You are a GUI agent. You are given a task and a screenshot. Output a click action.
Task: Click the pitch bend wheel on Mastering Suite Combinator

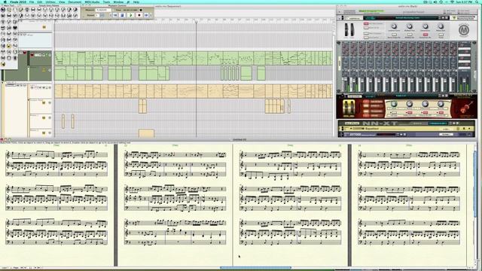[346, 29]
